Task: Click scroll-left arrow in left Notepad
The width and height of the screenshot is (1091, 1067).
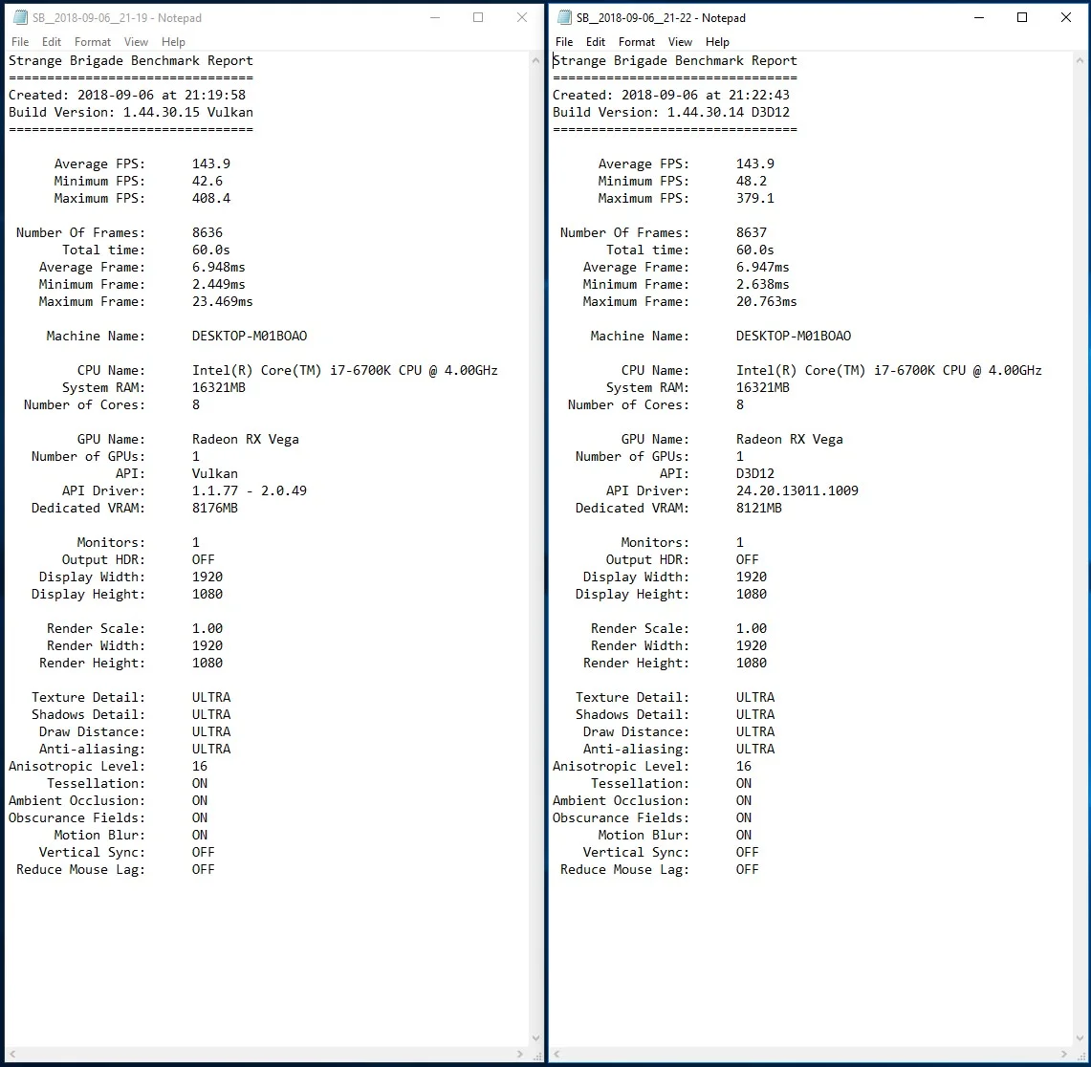Action: point(12,1054)
